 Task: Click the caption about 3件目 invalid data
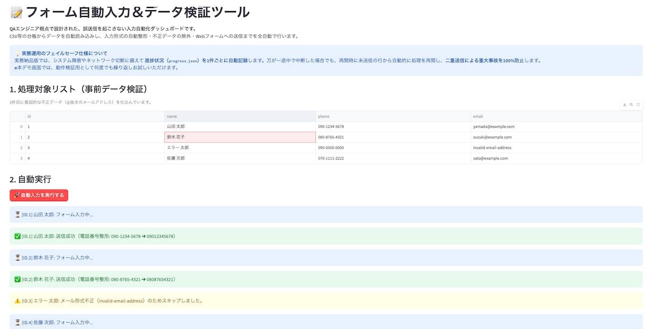click(x=81, y=102)
